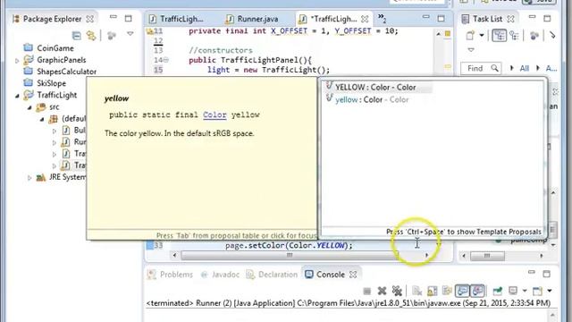Click editor horizontal scrollbar right arrow
This screenshot has height=322, width=572.
(x=426, y=255)
